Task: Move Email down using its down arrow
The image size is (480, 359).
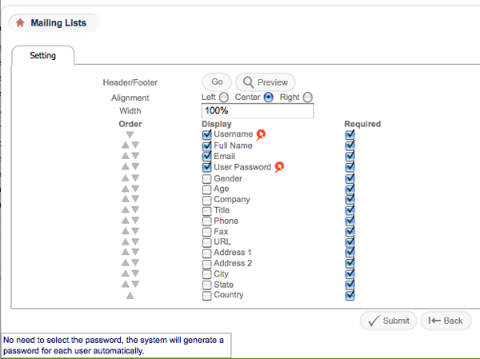Action: [x=135, y=157]
